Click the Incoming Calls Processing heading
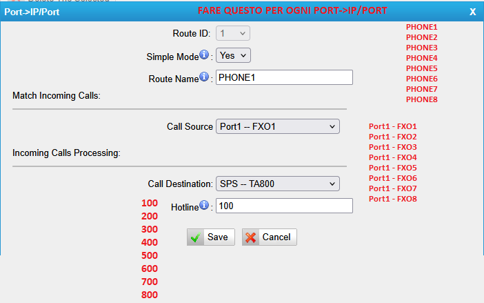This screenshot has height=303, width=484. click(66, 153)
